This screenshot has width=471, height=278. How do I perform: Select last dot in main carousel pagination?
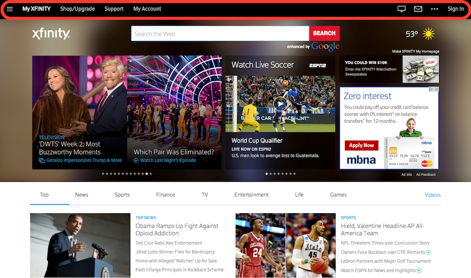click(151, 173)
